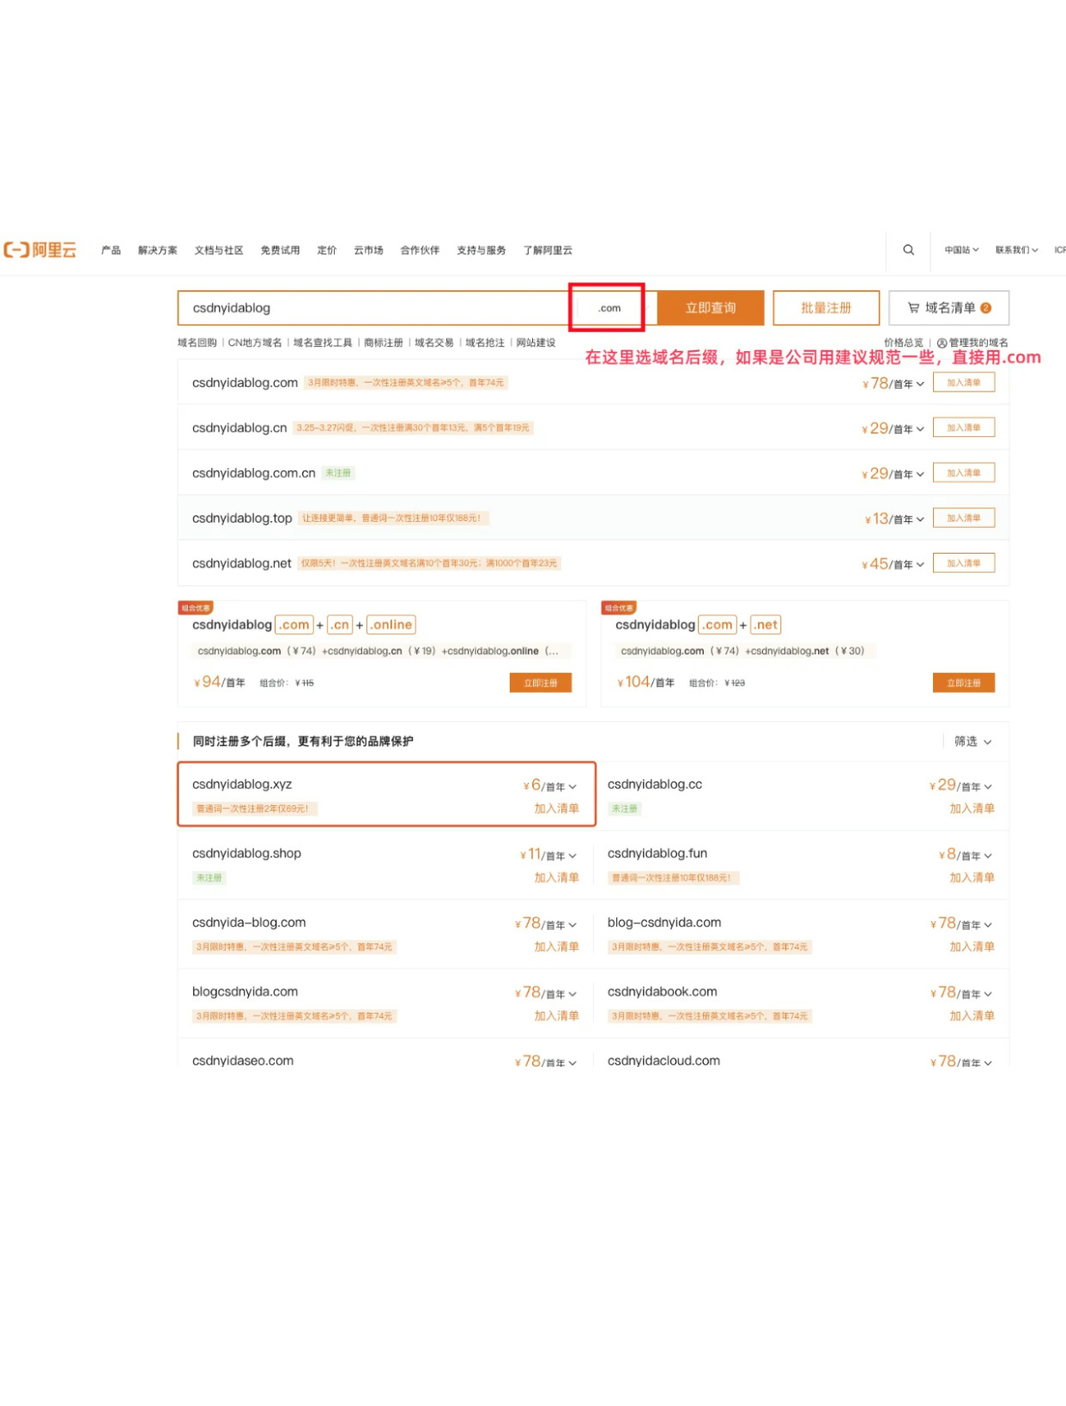Add csdnyidablog.top to list

(963, 518)
